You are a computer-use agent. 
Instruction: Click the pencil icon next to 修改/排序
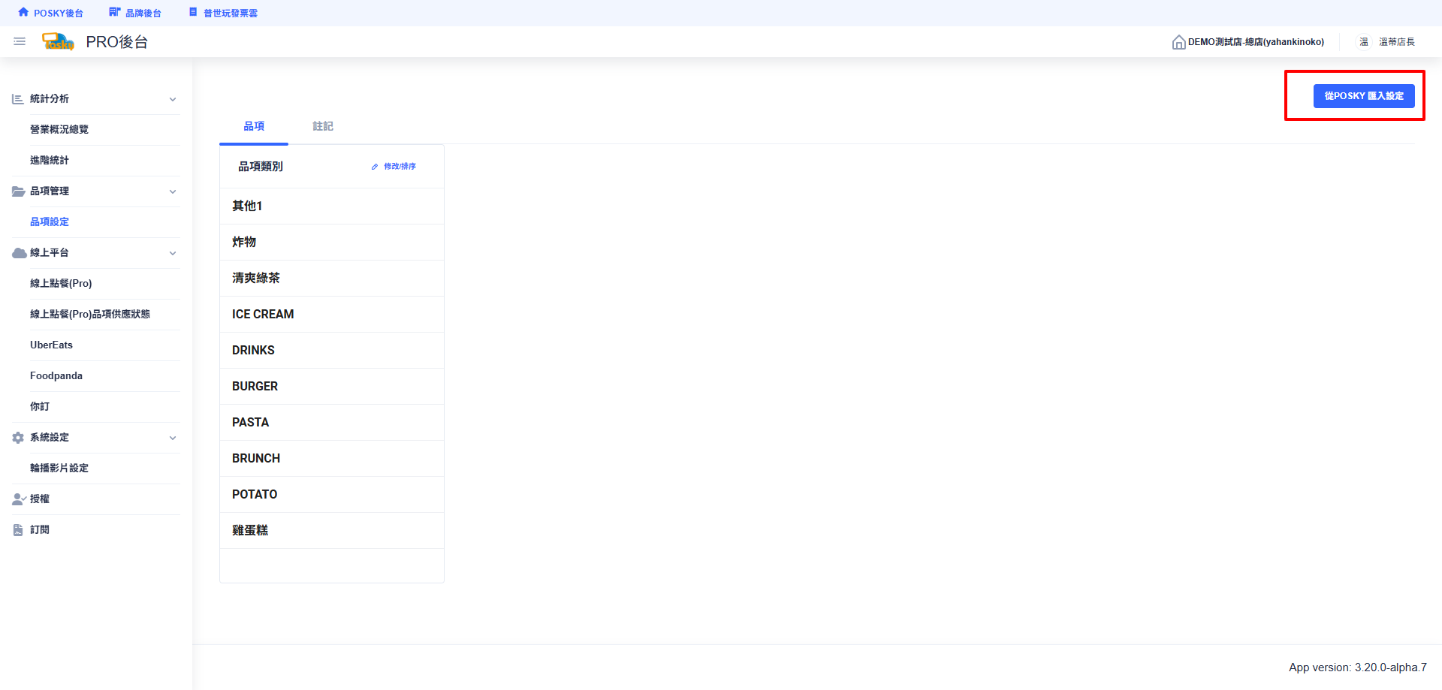tap(375, 167)
